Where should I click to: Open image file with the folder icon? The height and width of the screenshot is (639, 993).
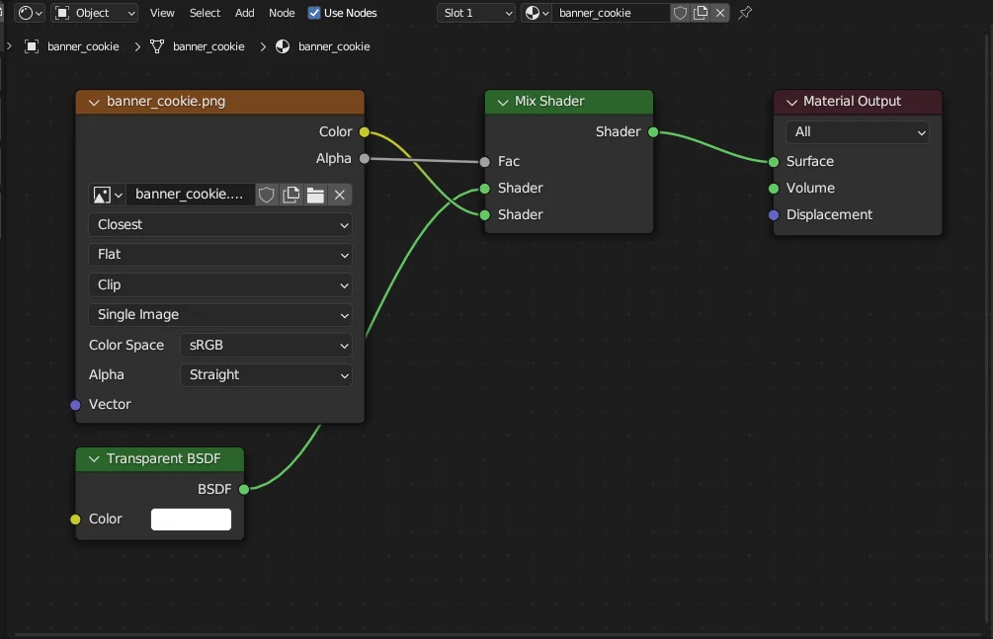tap(315, 195)
